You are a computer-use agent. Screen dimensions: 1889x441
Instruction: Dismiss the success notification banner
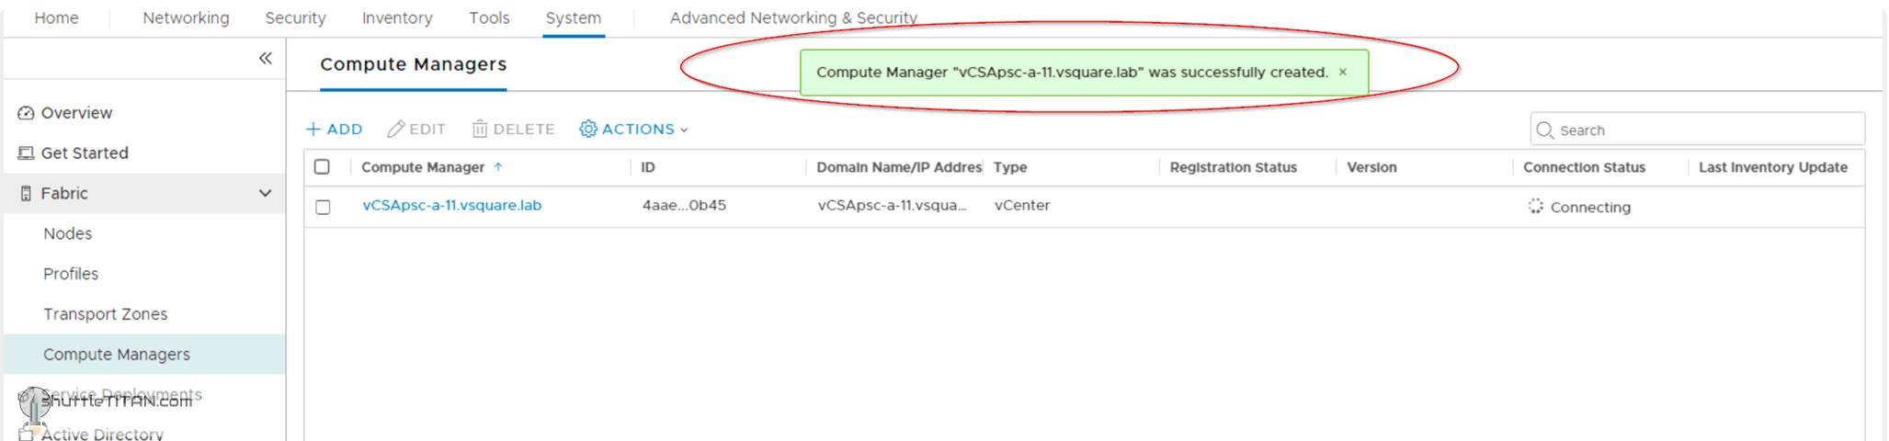(x=1343, y=73)
